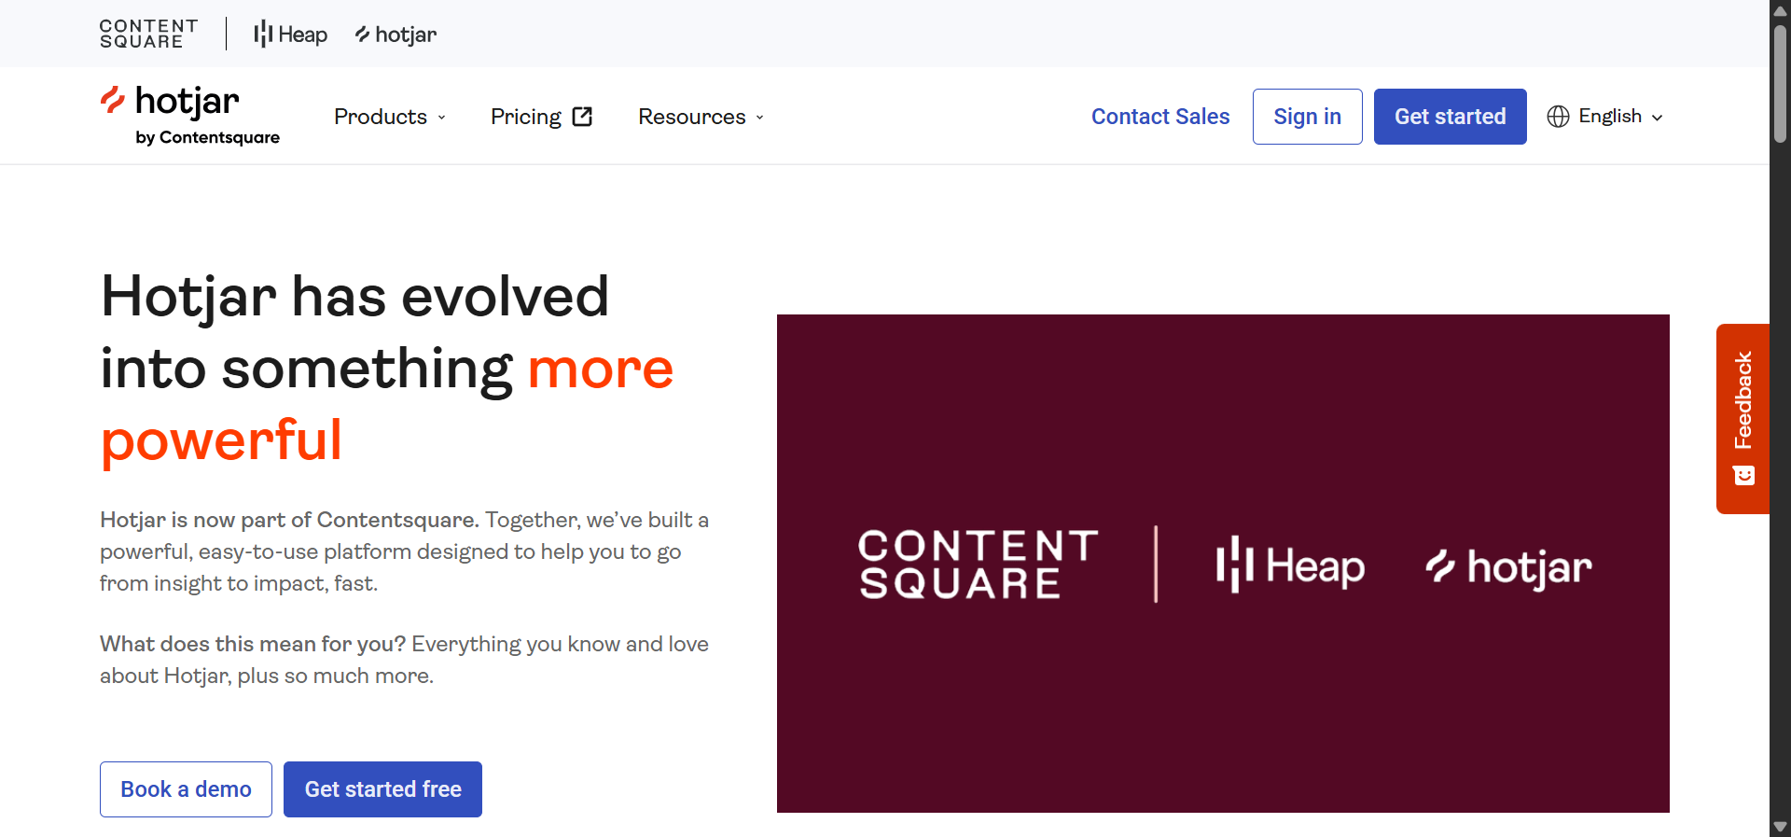Viewport: 1791px width, 837px height.
Task: Go to the Hotjar by Contentsquare home logo
Action: coord(189,116)
